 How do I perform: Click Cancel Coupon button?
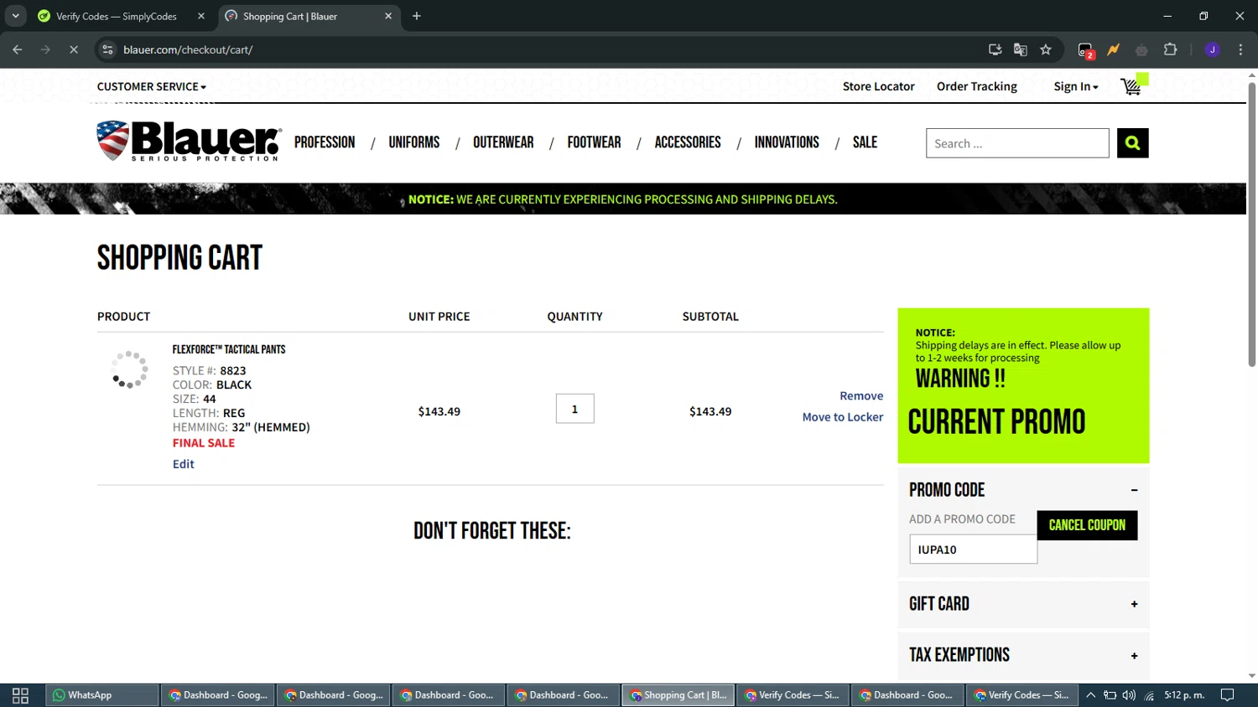[x=1087, y=525]
